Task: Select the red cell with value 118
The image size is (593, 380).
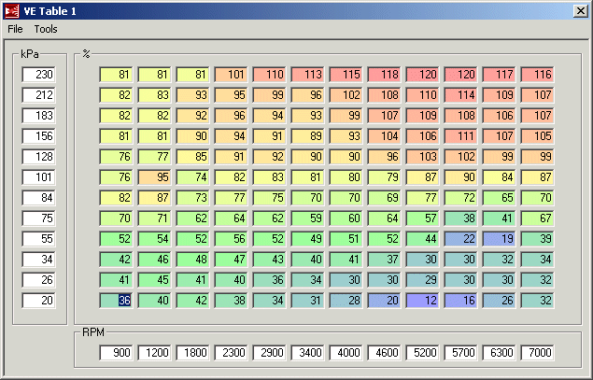Action: [385, 75]
